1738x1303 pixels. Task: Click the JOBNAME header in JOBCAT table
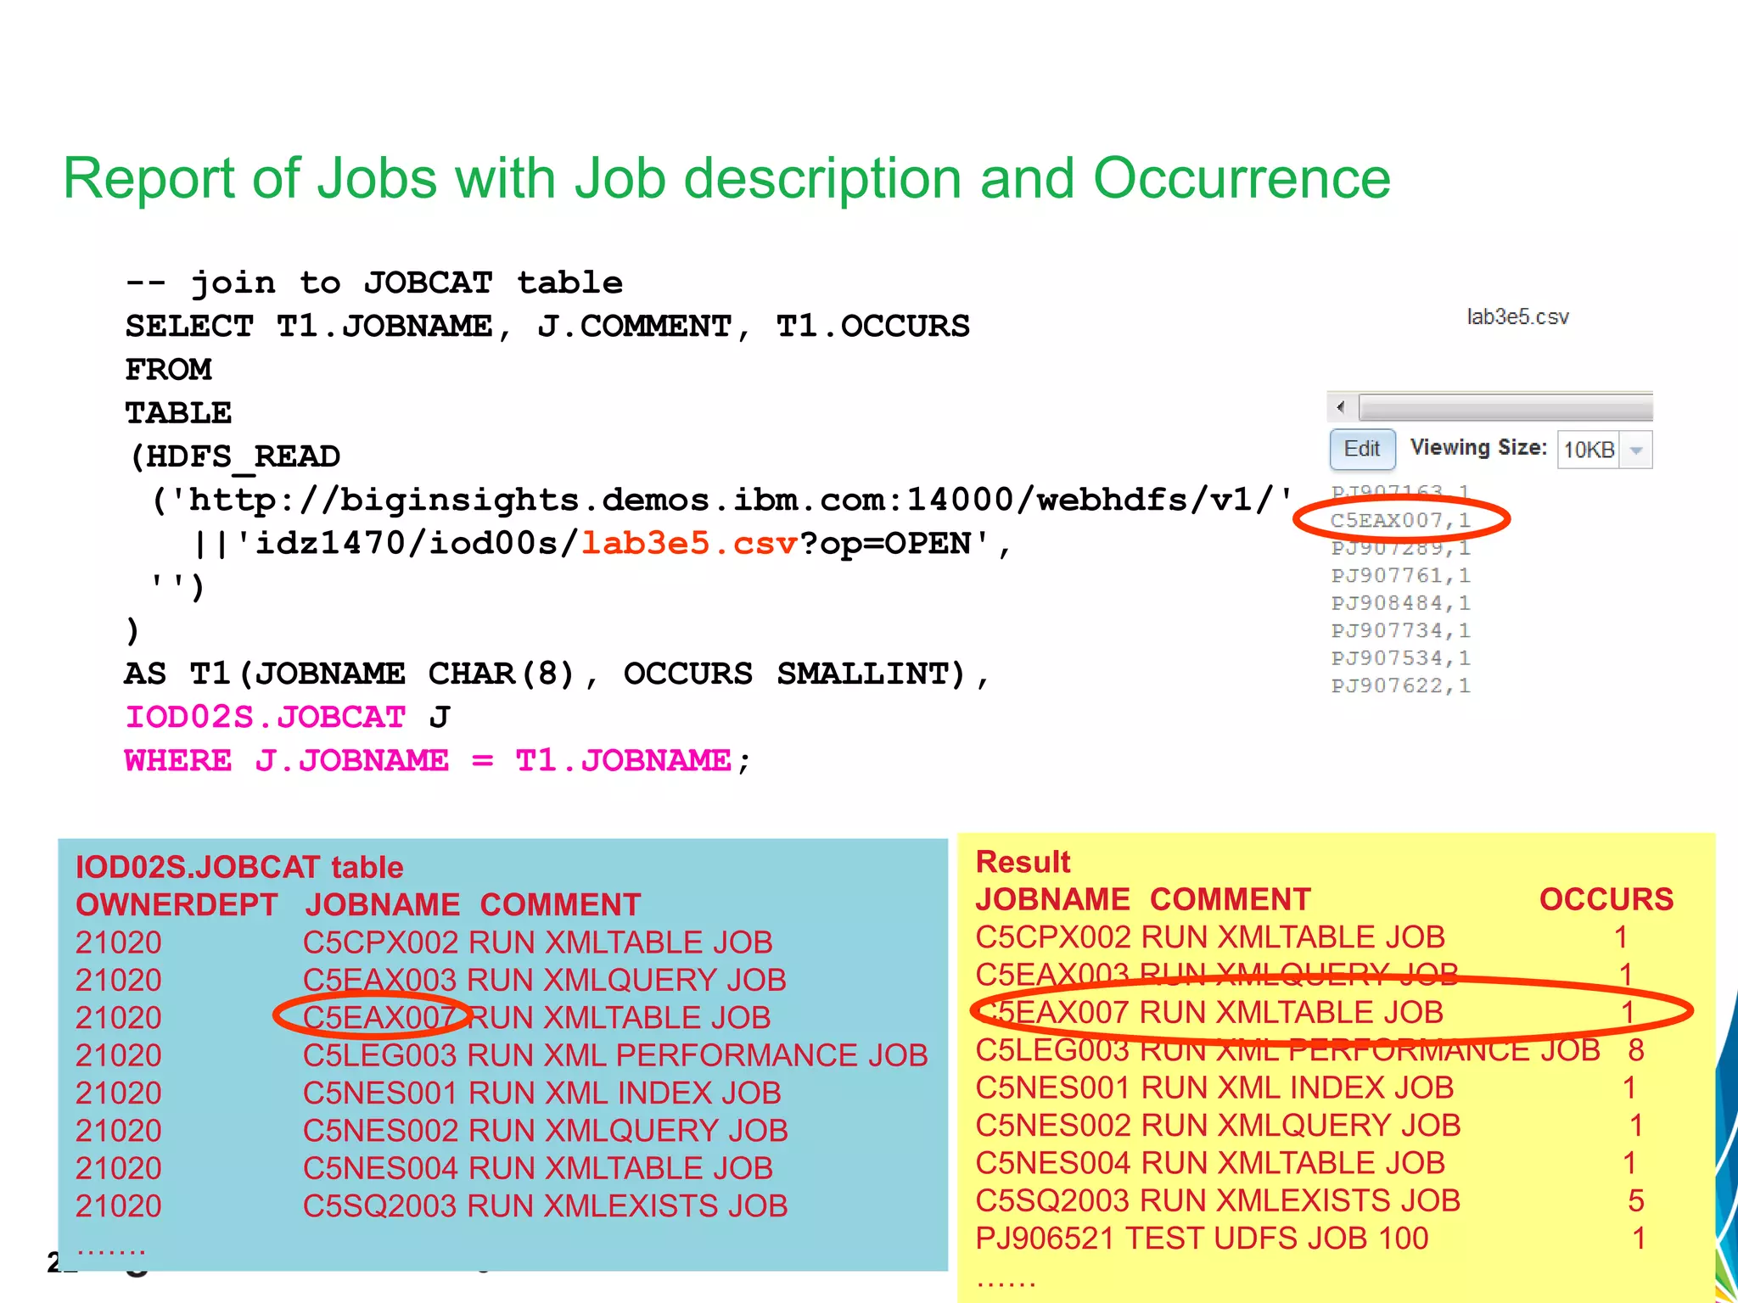[382, 904]
